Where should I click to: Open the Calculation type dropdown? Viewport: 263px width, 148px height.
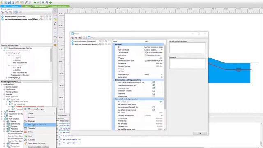click(x=162, y=53)
